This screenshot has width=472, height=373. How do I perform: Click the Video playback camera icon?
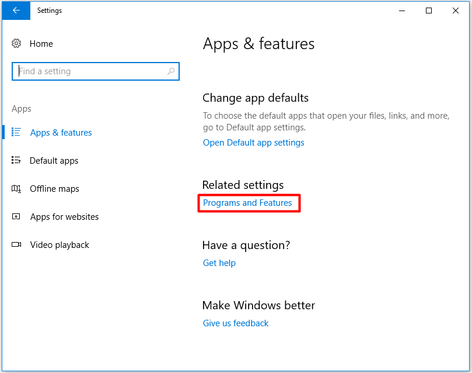click(x=16, y=245)
